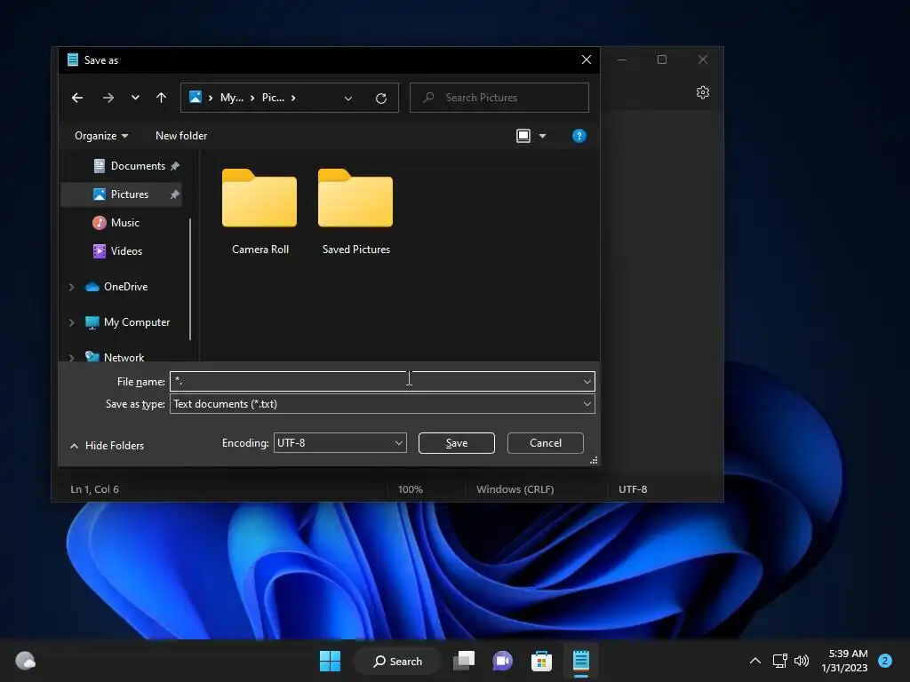
Task: Click the Save button
Action: [456, 442]
